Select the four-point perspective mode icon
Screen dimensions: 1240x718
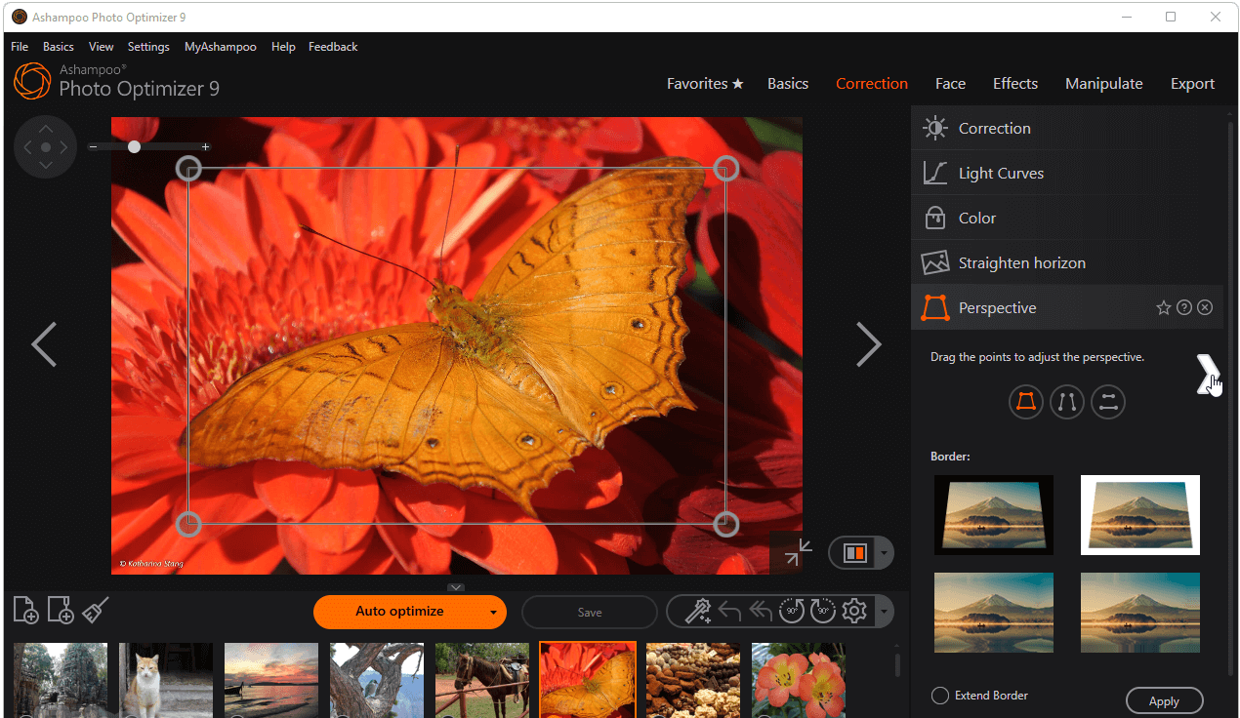[x=1025, y=401]
